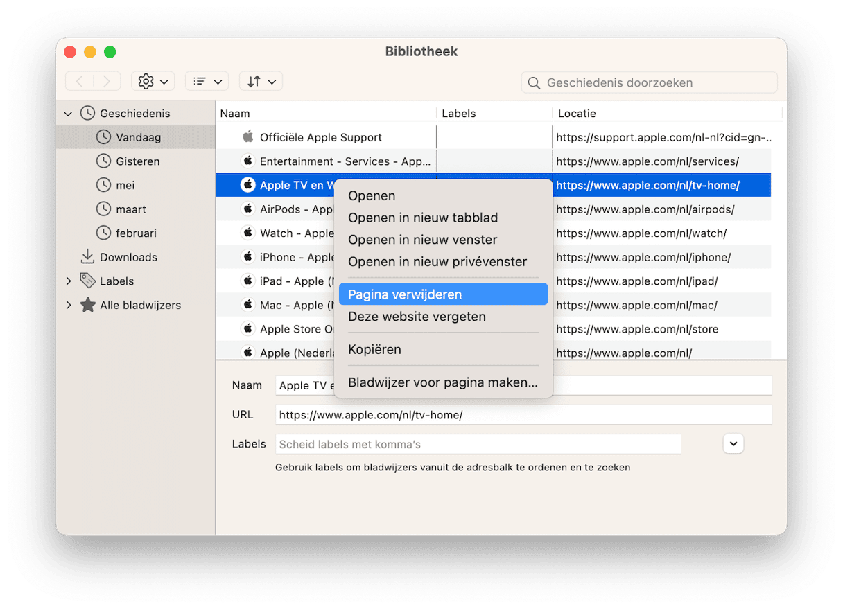
Task: Click the Naam field in the details pane
Action: click(523, 385)
